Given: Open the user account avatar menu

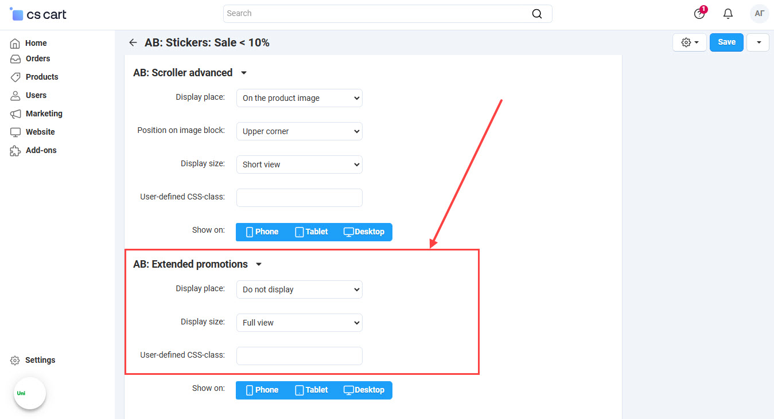Looking at the screenshot, I should (x=759, y=14).
